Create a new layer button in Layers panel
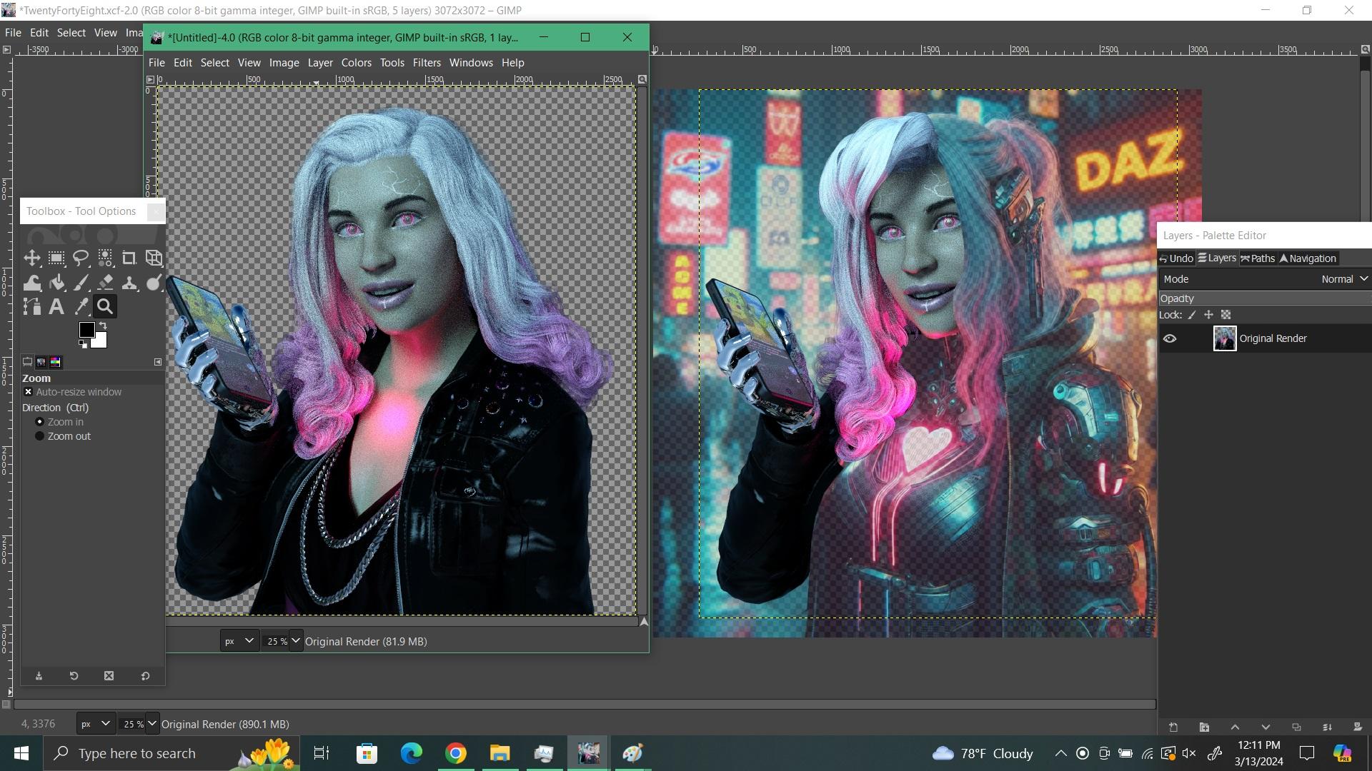This screenshot has height=771, width=1372. tap(1173, 727)
